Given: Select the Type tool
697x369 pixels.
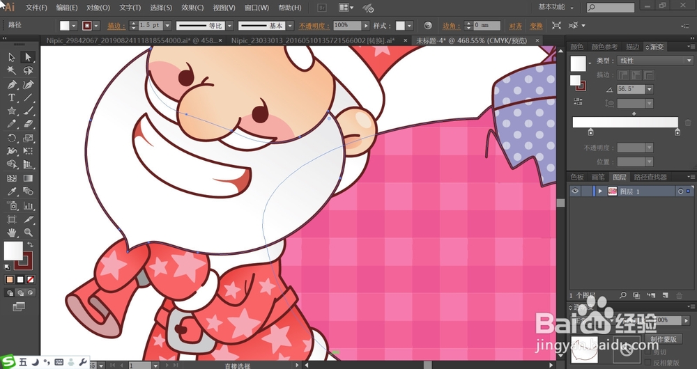Looking at the screenshot, I should click(x=12, y=97).
